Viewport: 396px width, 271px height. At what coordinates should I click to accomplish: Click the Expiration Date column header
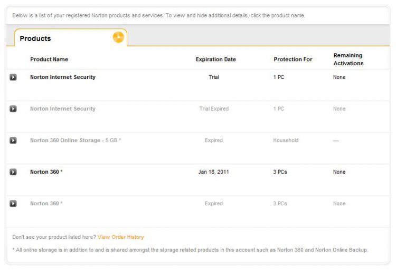pyautogui.click(x=216, y=59)
